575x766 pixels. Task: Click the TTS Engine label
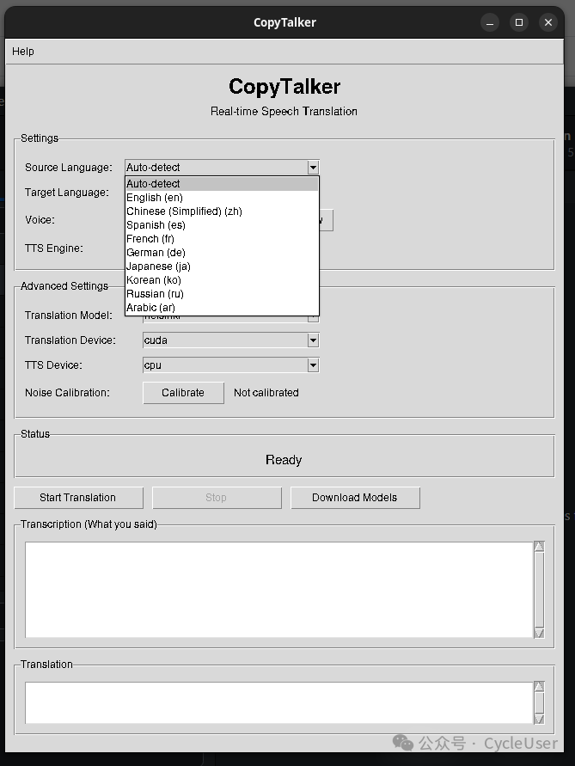54,248
